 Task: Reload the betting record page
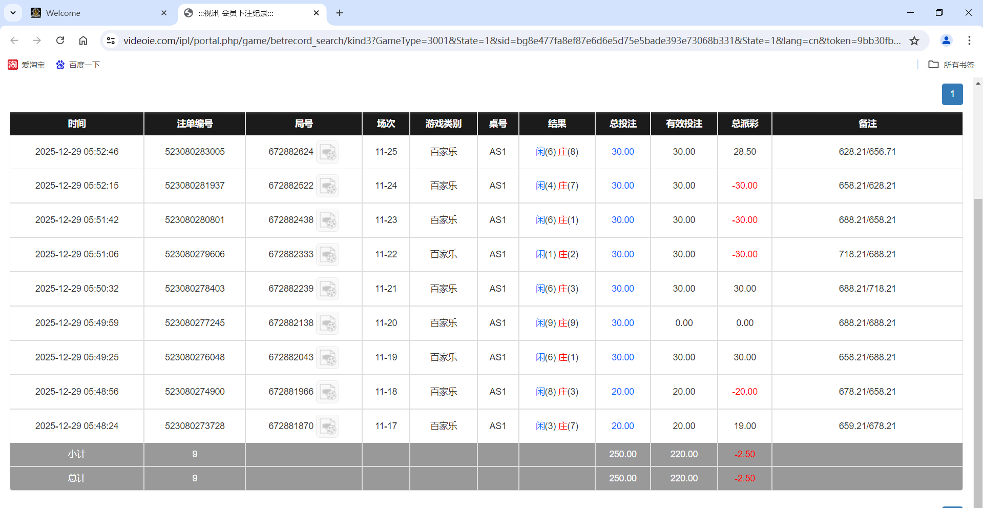click(60, 40)
